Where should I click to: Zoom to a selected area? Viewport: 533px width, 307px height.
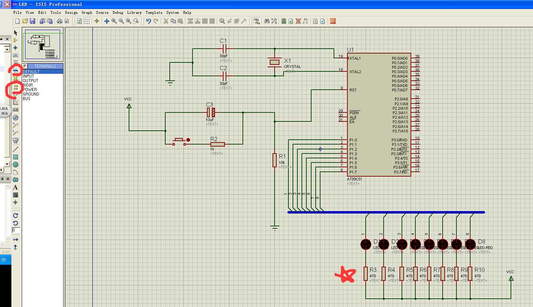pyautogui.click(x=136, y=21)
